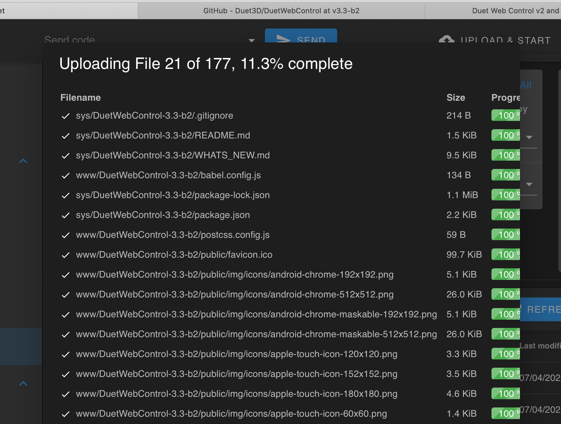Image resolution: width=561 pixels, height=424 pixels.
Task: Click the 9.5 KiB size value
Action: click(462, 155)
